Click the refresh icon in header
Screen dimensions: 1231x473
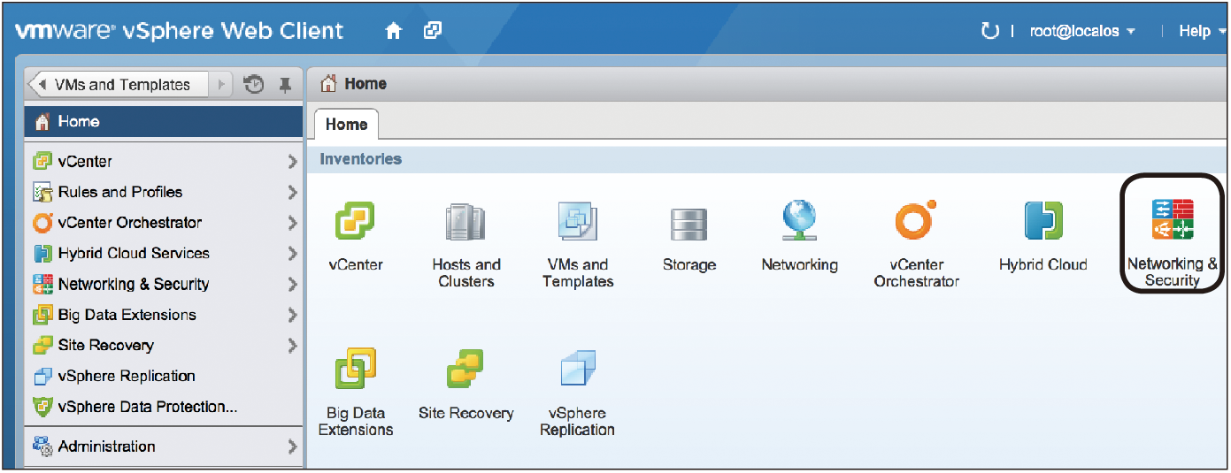point(989,31)
